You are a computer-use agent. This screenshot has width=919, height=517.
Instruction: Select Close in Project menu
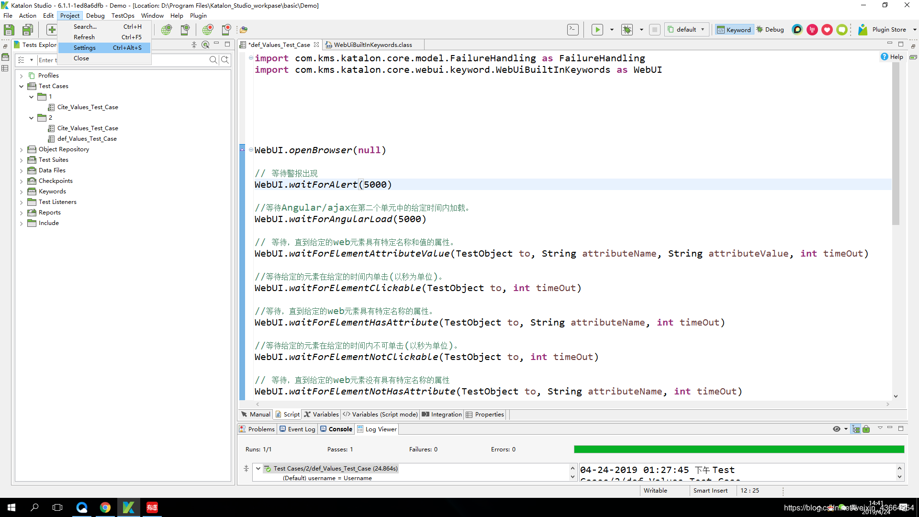(x=104, y=58)
